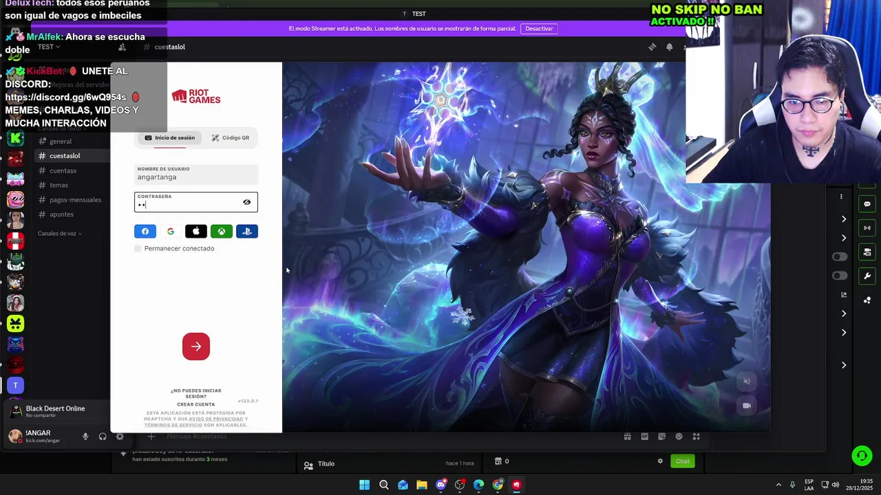Click Desactivar on Streamer mode banner
Image resolution: width=881 pixels, height=495 pixels.
pyautogui.click(x=539, y=29)
